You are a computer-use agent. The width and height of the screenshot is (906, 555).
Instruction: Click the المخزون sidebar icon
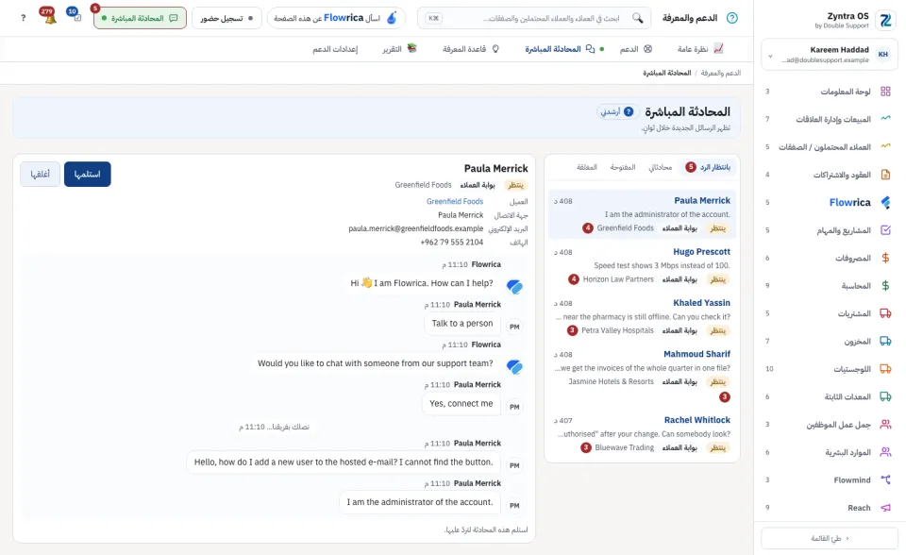(885, 341)
